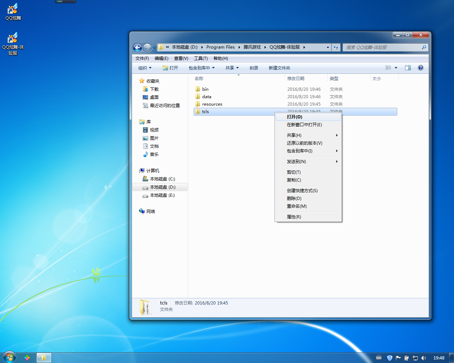
Task: Open the 工具(T) menu
Action: click(201, 58)
